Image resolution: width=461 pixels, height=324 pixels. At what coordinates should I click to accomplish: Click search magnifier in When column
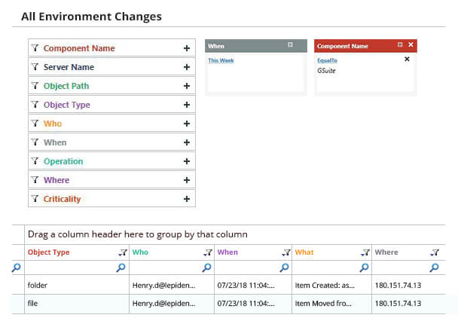284,267
